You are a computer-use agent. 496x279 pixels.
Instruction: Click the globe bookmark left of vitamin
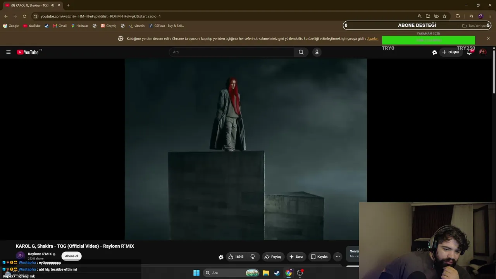(x=123, y=26)
